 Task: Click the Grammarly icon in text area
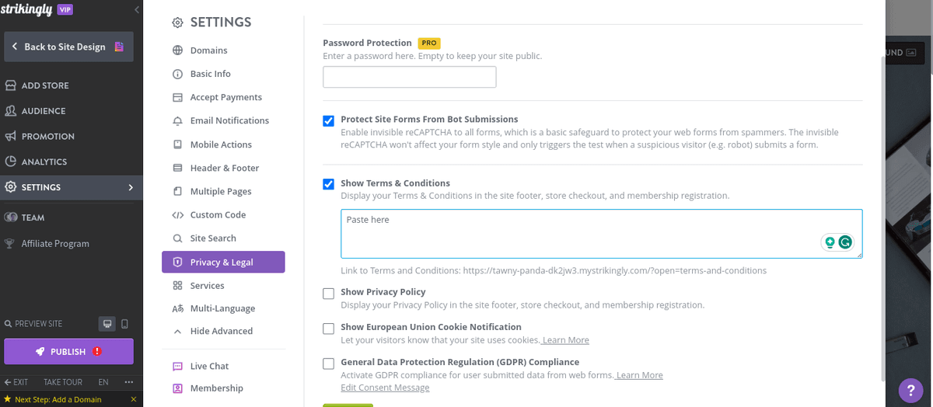click(844, 242)
